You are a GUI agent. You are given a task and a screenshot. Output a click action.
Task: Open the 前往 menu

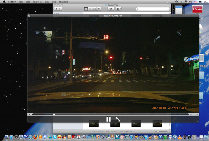(x=47, y=2)
